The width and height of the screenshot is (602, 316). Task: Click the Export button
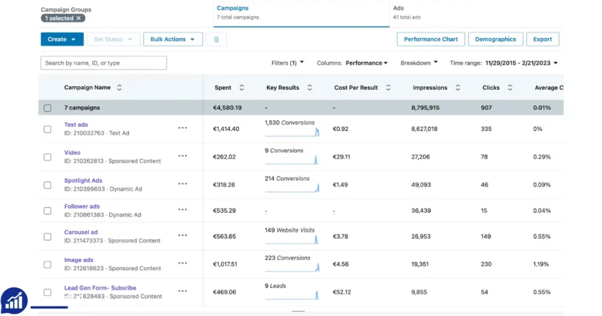(543, 39)
